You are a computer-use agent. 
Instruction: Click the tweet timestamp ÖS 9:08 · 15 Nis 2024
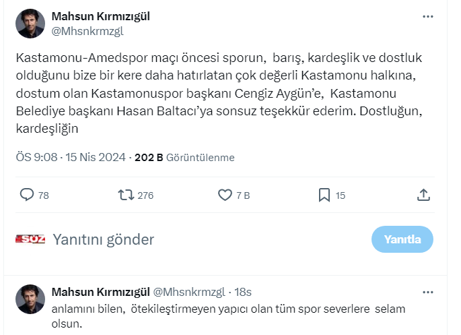click(x=71, y=158)
